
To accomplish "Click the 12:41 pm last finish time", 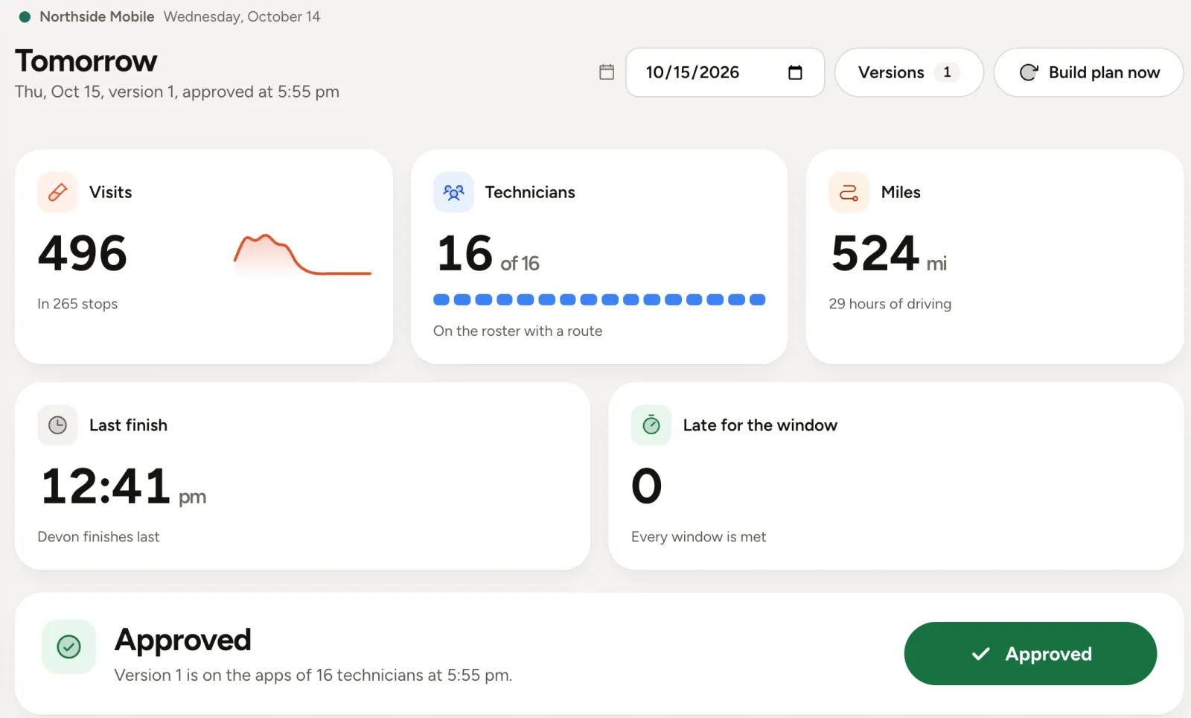I will coord(124,487).
